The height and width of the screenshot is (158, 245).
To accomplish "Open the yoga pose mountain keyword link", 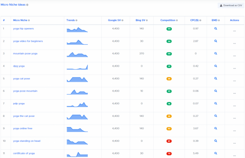I will [25, 91].
